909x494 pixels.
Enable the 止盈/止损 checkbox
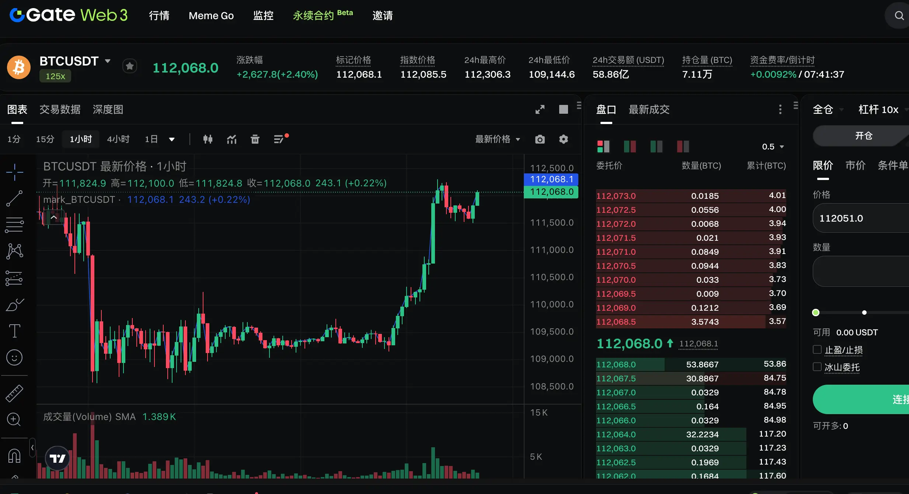coord(817,350)
